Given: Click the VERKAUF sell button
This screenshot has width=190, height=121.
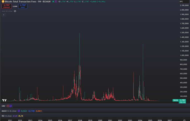Looking at the screenshot, I should 7,6.
